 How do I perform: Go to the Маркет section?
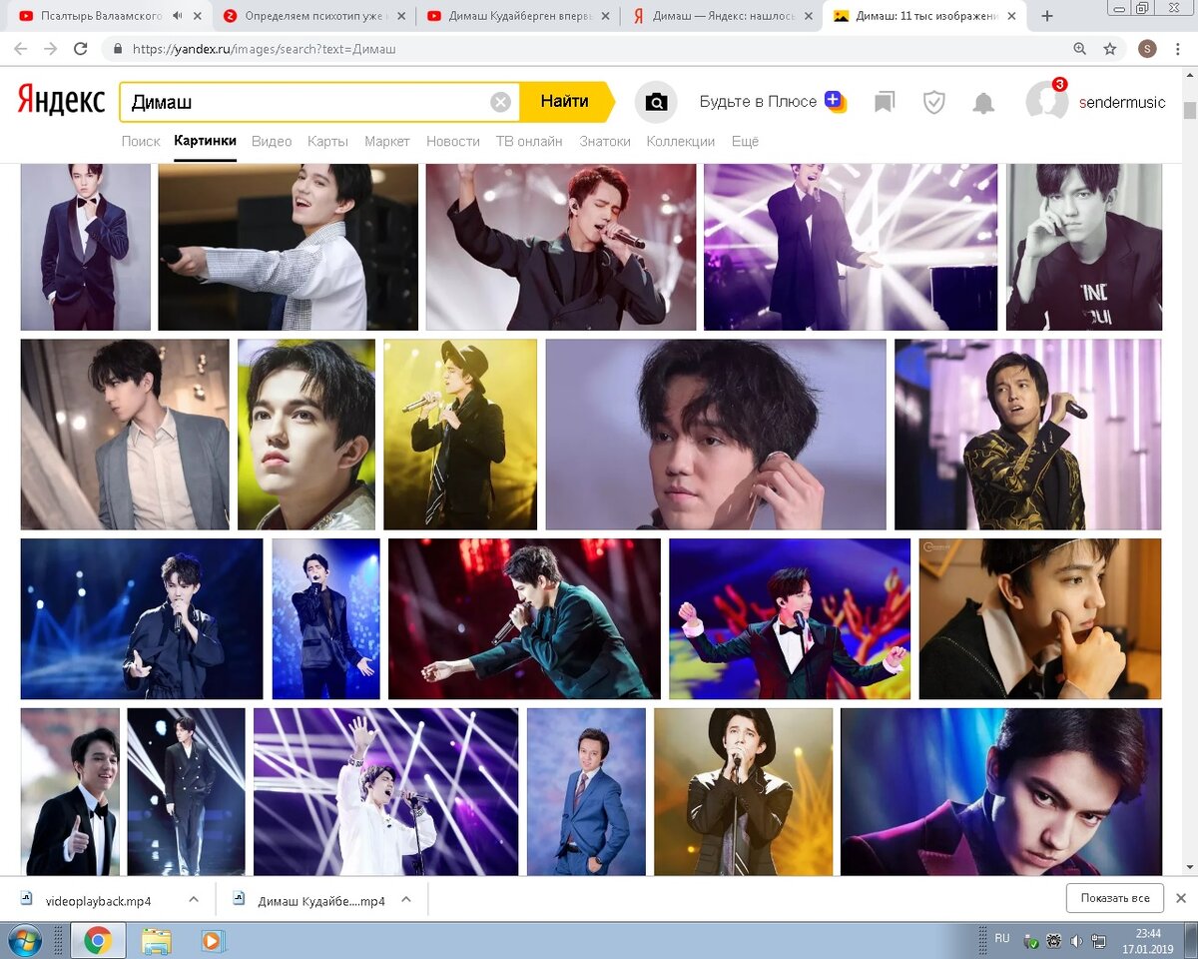click(x=387, y=142)
